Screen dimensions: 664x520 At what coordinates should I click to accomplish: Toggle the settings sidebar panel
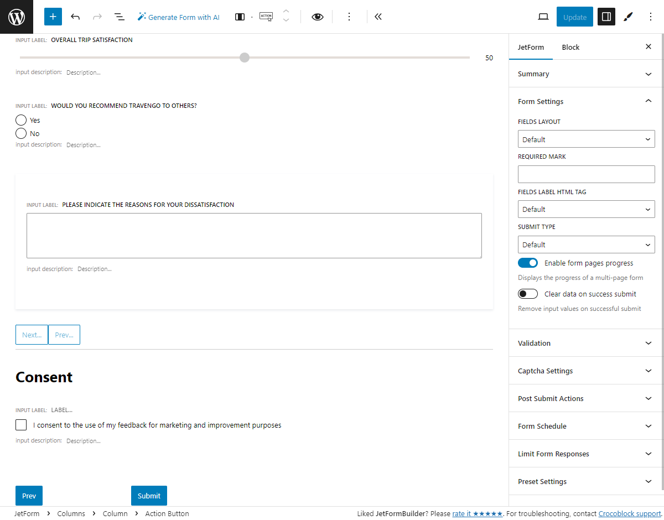point(606,17)
